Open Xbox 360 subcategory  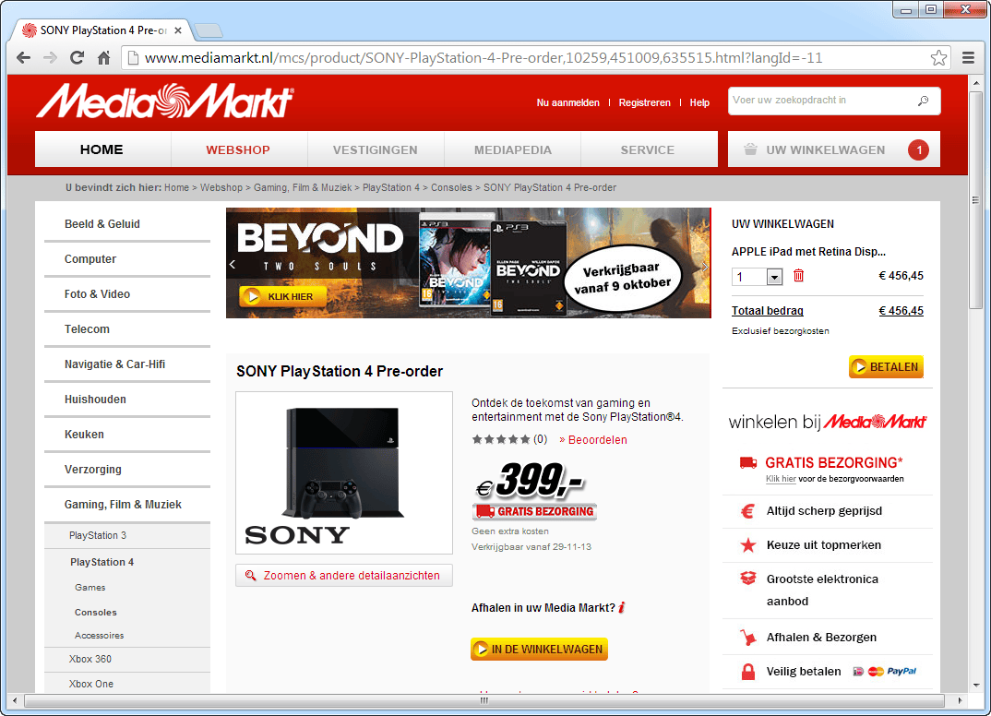(x=90, y=659)
